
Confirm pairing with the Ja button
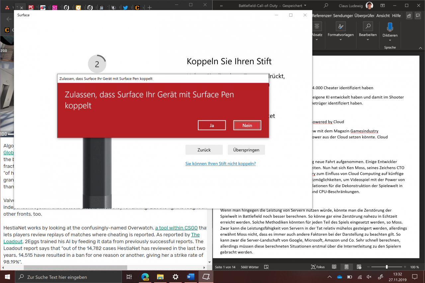coord(212,125)
